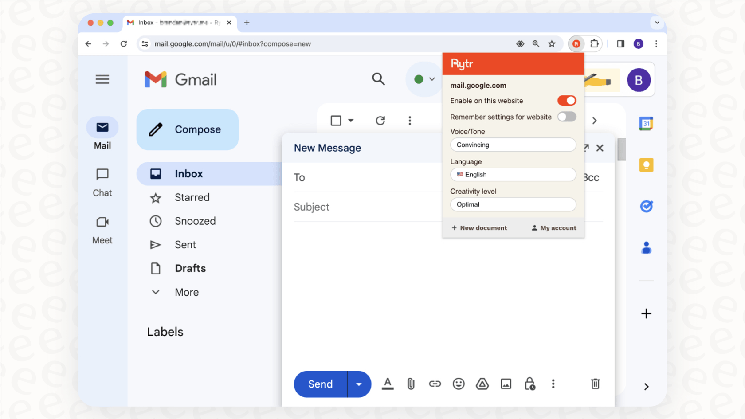Insert files using Google Drive icon

pos(482,384)
